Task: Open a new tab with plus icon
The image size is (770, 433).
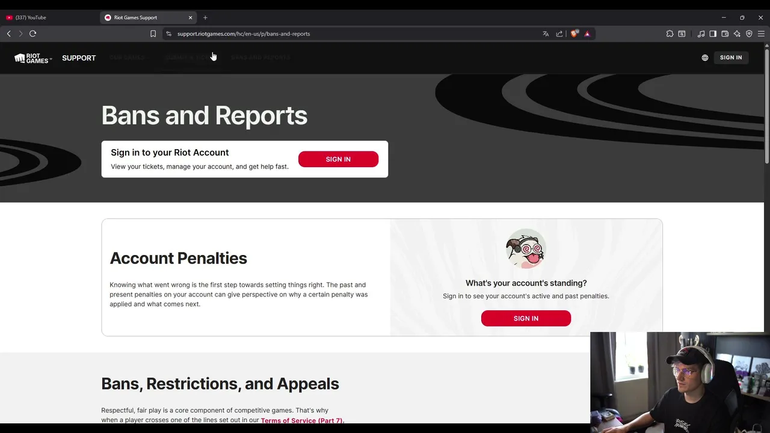Action: tap(205, 17)
